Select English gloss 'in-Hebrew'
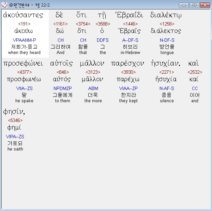 pos(130,52)
